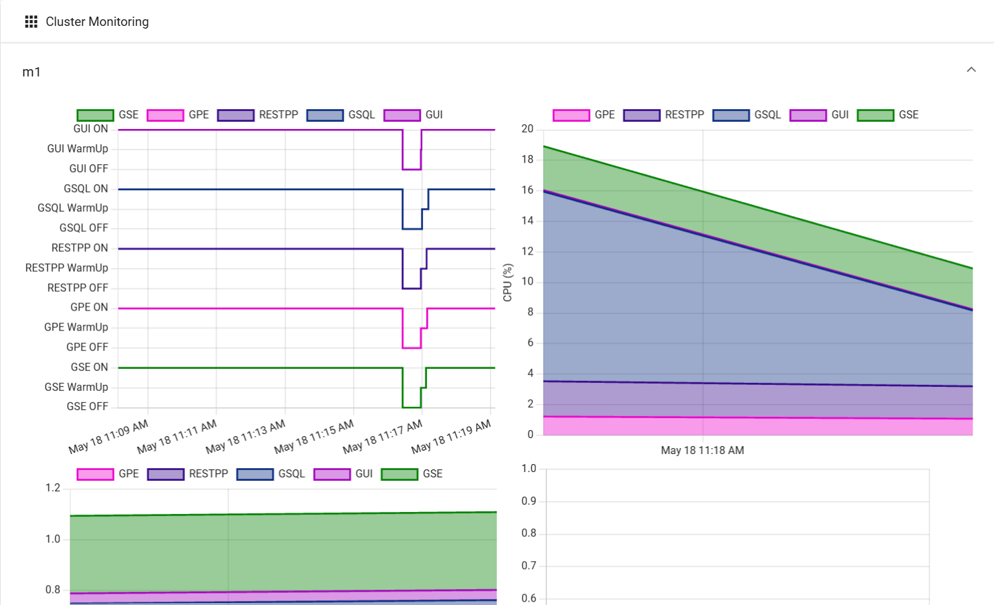994x605 pixels.
Task: Click the May 18 11:18 AM tick label
Action: [x=702, y=451]
